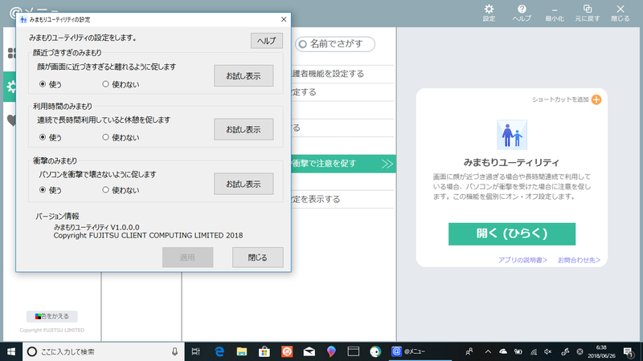Click @メニュー taskbar button
This screenshot has height=361, width=643.
(419, 351)
